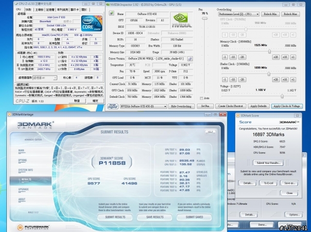Click Memory Clock -10 button
This screenshot has height=232, width=311.
point(233,57)
